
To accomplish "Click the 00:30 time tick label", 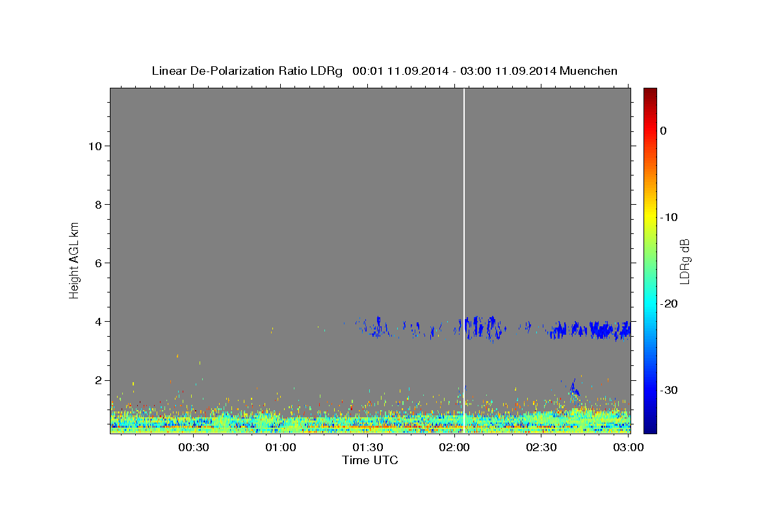I will click(193, 447).
